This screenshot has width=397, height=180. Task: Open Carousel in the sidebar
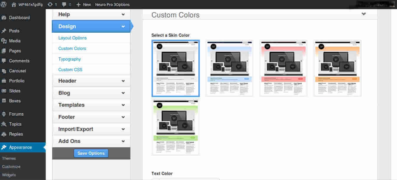coord(17,71)
